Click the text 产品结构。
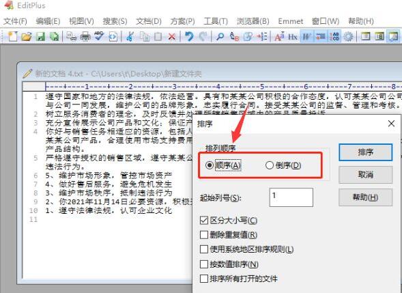 click(65, 149)
